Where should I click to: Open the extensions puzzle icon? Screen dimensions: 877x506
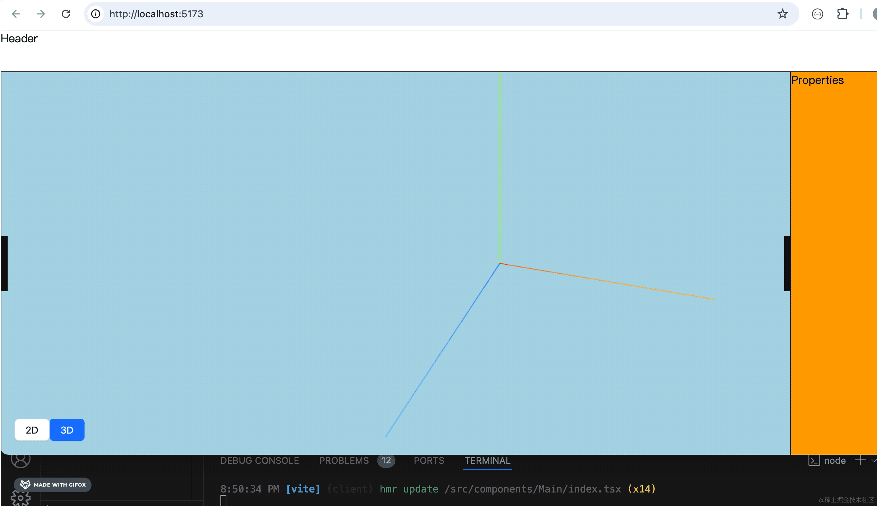(x=842, y=14)
